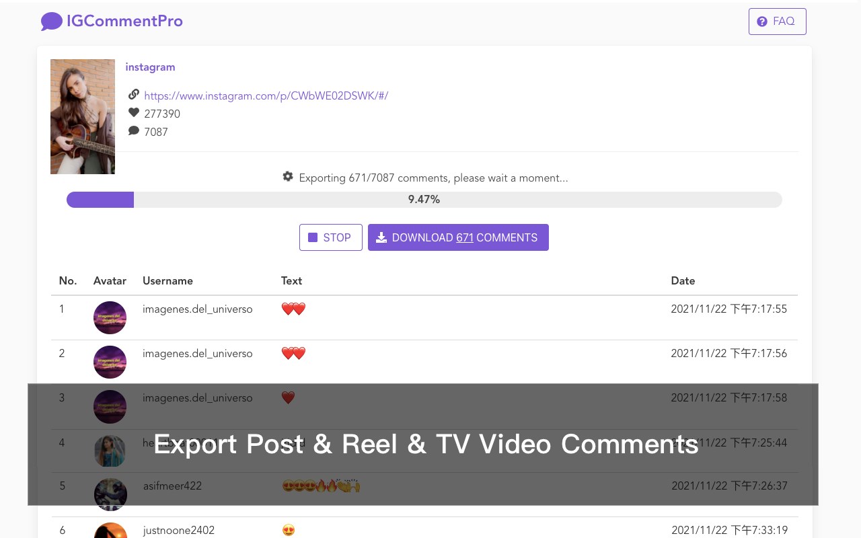
Task: Click the IGCommentPro speech bubble logo icon
Action: pyautogui.click(x=52, y=22)
